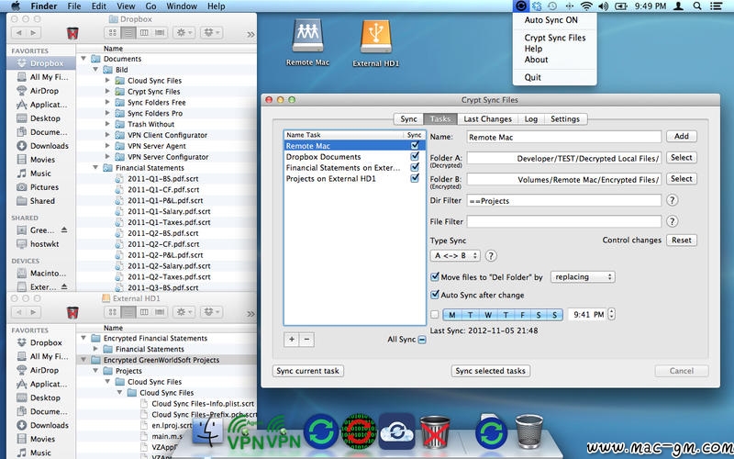This screenshot has width=734, height=459.
Task: Click Select for Folder A
Action: [681, 157]
